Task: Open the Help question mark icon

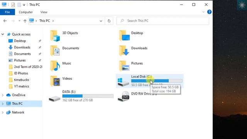Action: (209, 12)
